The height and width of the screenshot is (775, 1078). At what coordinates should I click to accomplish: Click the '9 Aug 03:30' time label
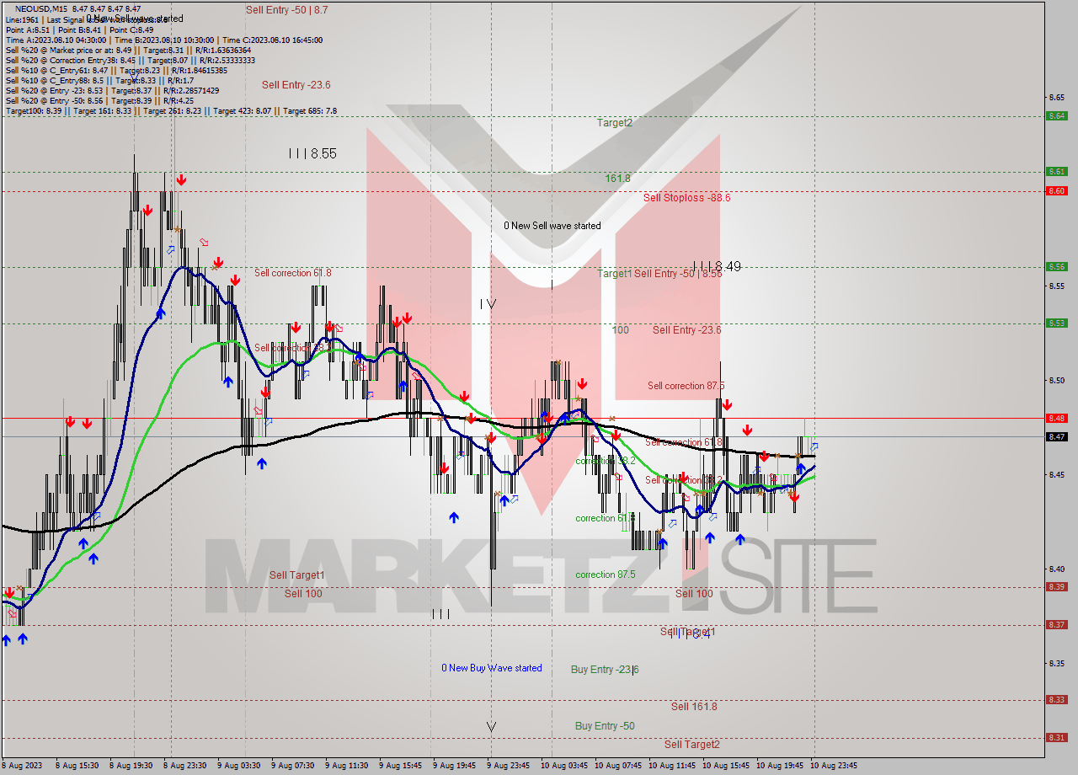(239, 766)
